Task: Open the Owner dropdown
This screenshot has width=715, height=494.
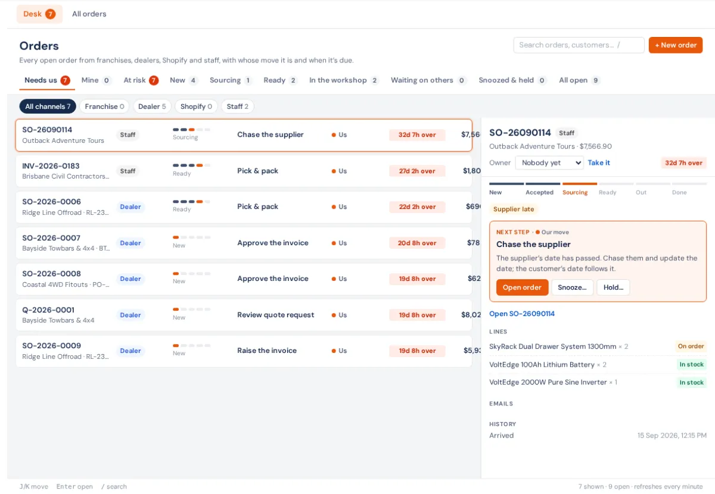Action: 549,162
